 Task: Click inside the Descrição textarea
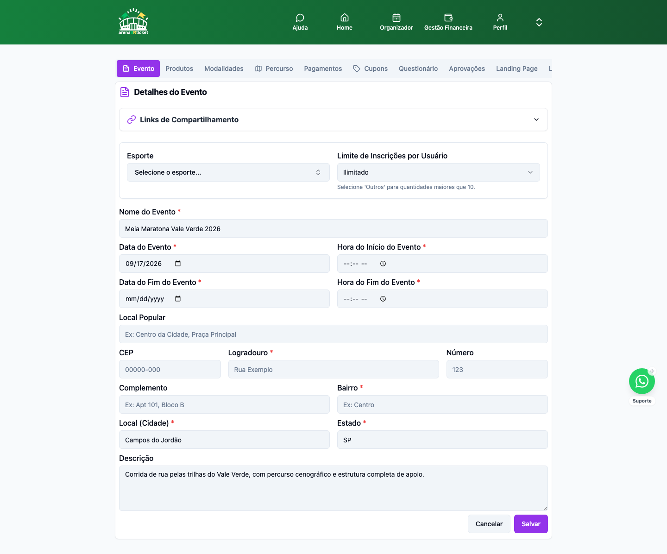[333, 488]
